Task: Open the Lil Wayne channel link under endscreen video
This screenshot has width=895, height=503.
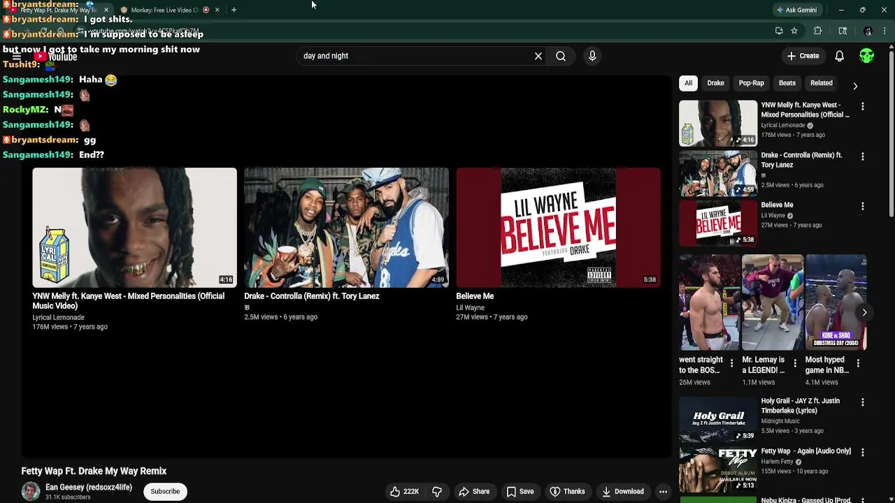Action: 470,307
